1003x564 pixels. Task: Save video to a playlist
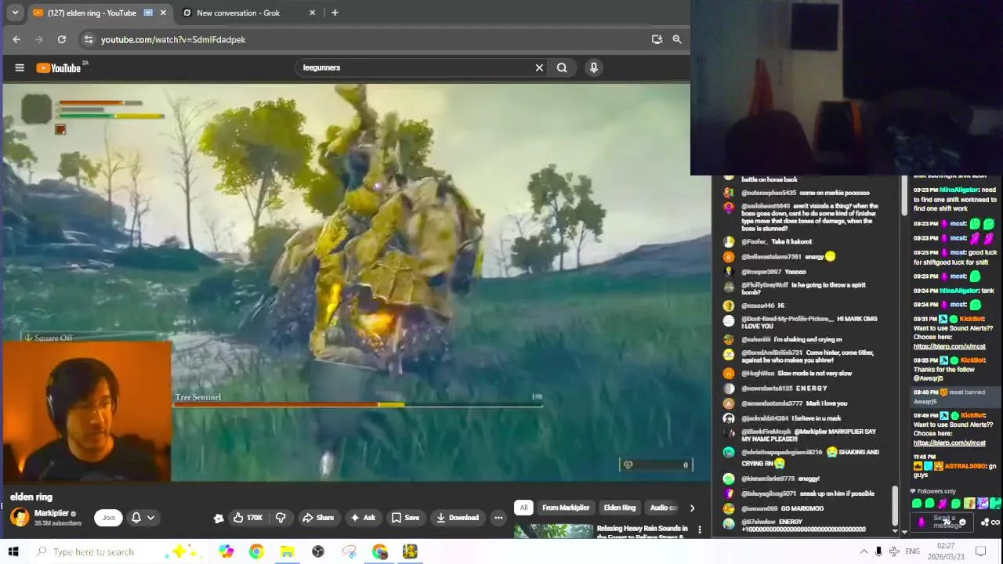tap(406, 518)
